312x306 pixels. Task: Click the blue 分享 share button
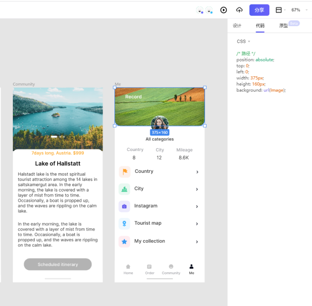(259, 10)
